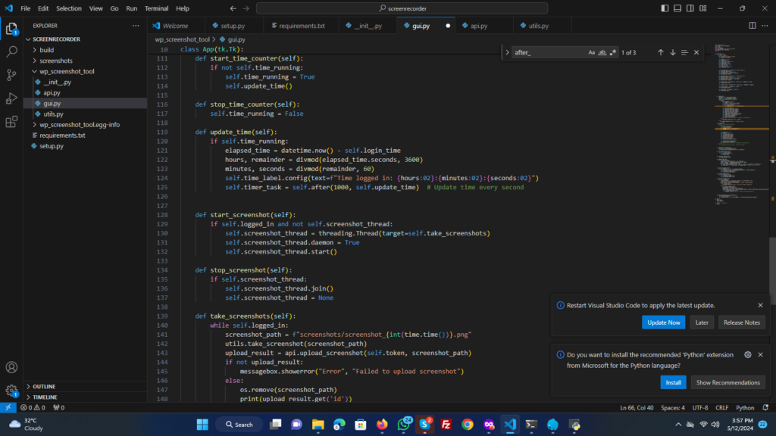Open the Source Control view
This screenshot has height=436, width=776.
[x=11, y=75]
